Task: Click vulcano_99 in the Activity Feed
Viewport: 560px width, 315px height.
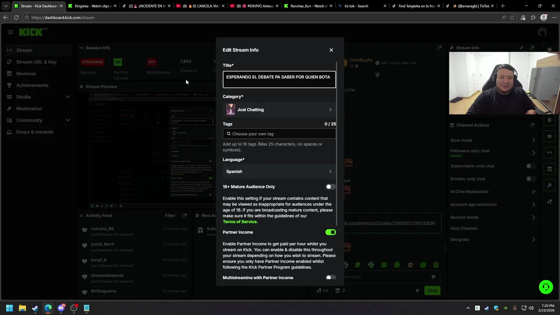Action: [x=102, y=229]
